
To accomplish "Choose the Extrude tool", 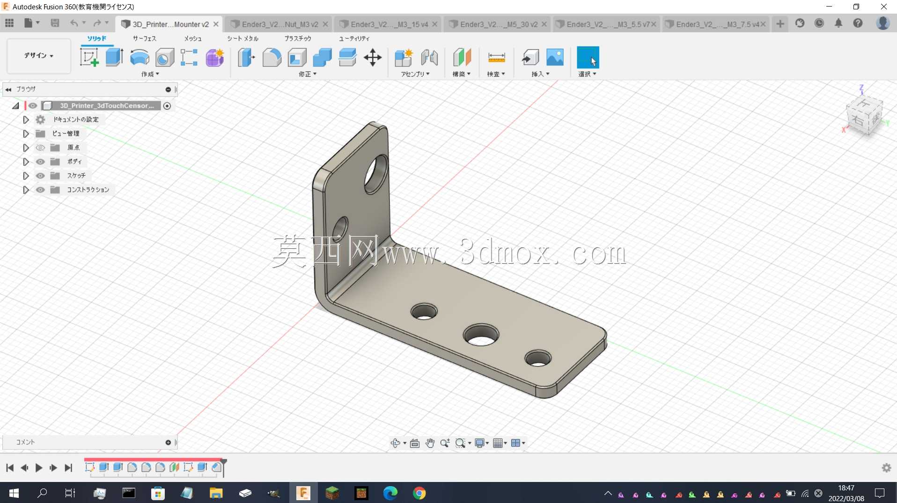I will 114,57.
